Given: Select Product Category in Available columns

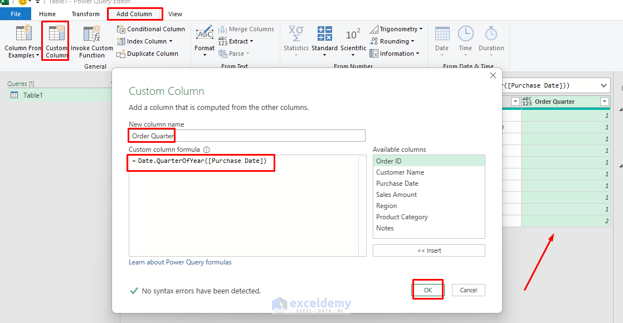Looking at the screenshot, I should coord(429,217).
